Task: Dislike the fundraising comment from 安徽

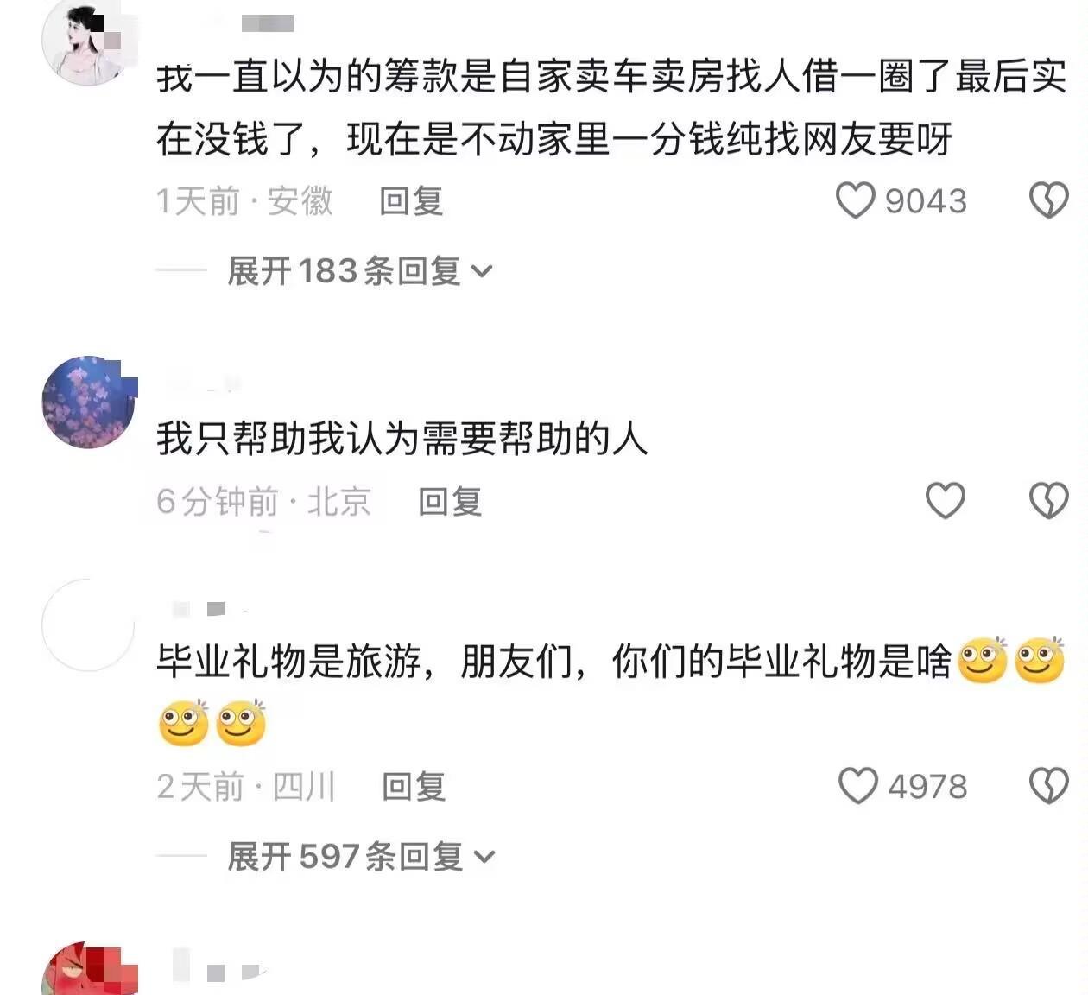Action: 1049,200
